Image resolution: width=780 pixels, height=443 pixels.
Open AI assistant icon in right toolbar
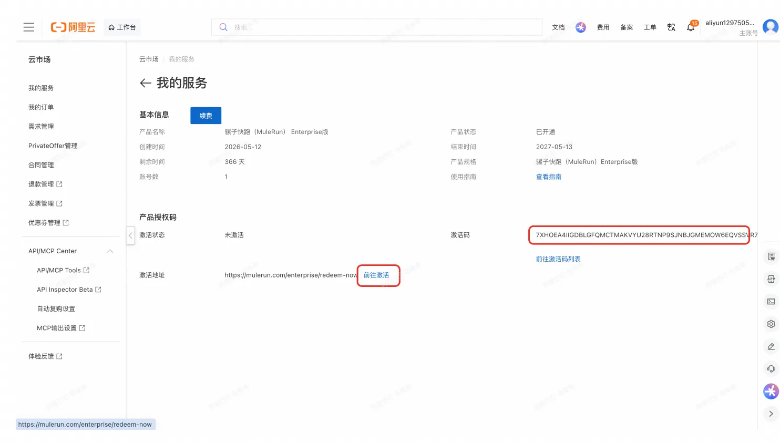(771, 392)
